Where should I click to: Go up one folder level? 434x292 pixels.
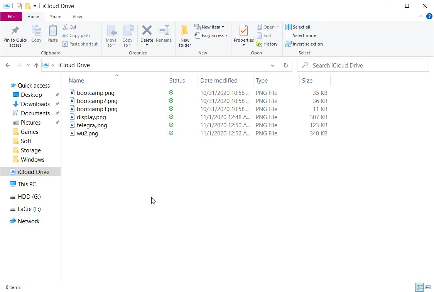[36, 65]
